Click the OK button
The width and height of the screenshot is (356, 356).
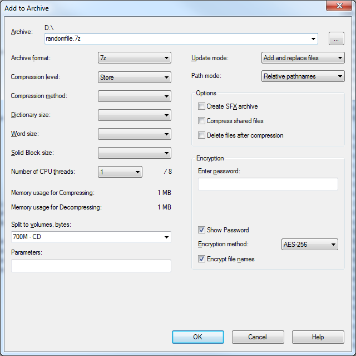coord(198,337)
